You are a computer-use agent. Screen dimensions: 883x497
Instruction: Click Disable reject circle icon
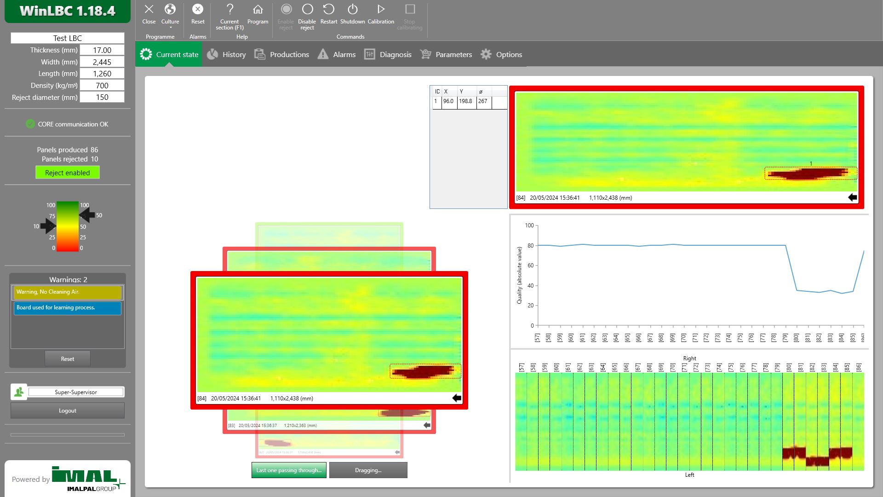click(x=307, y=9)
